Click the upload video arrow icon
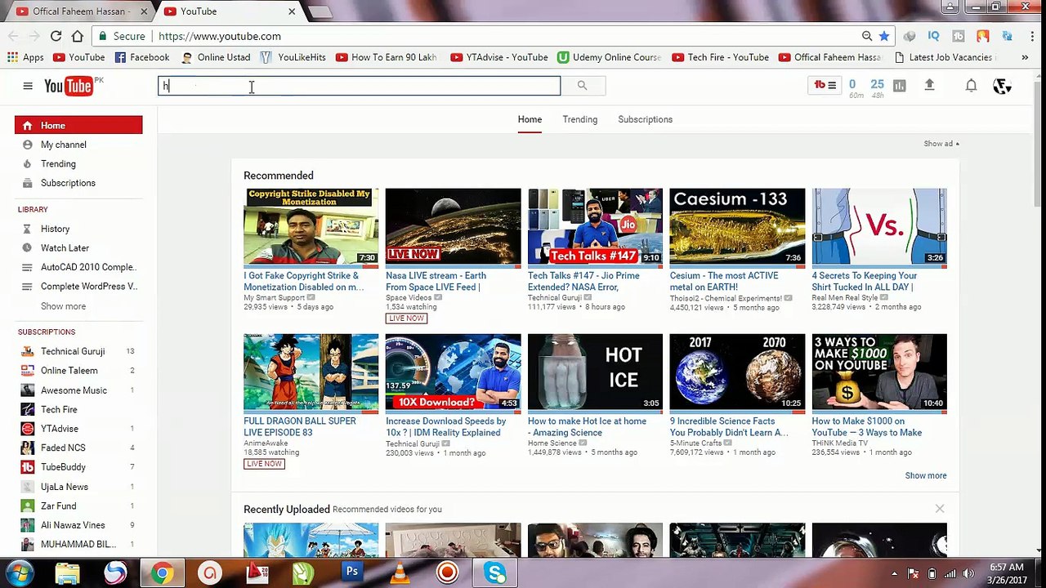The width and height of the screenshot is (1046, 588). (929, 85)
